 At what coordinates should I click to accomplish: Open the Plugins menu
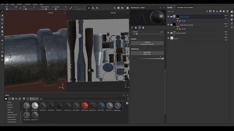pos(35,4)
